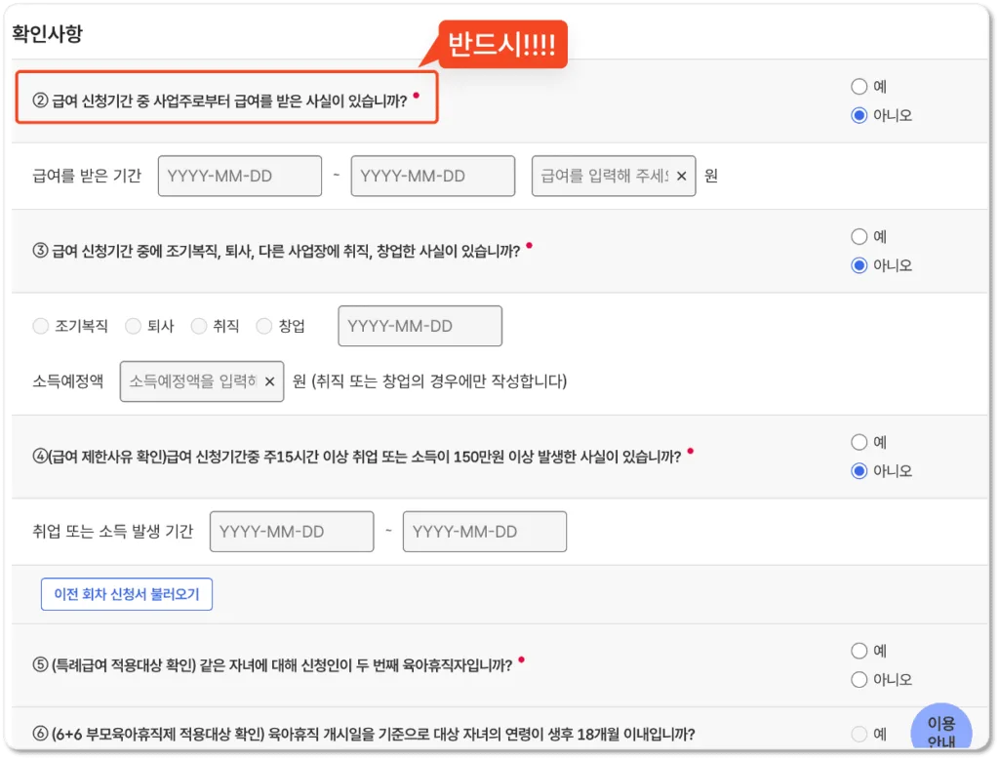Click the end date field for 급여를 받은 기간
Image resolution: width=999 pixels, height=760 pixels.
(x=432, y=176)
